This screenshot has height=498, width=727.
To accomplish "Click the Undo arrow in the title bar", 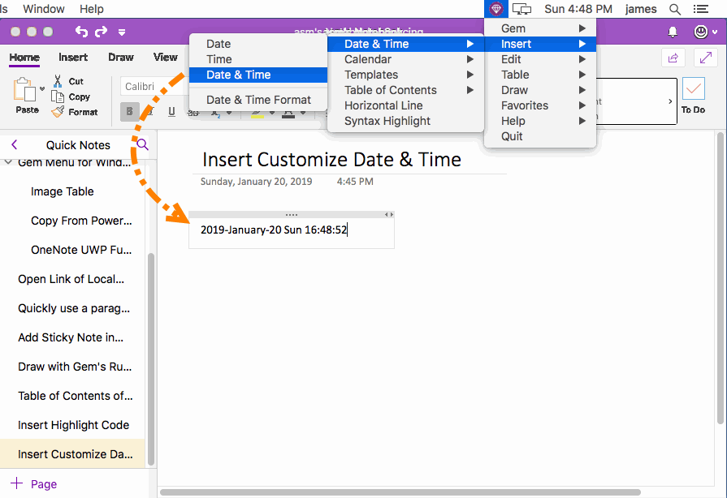I will coord(81,32).
